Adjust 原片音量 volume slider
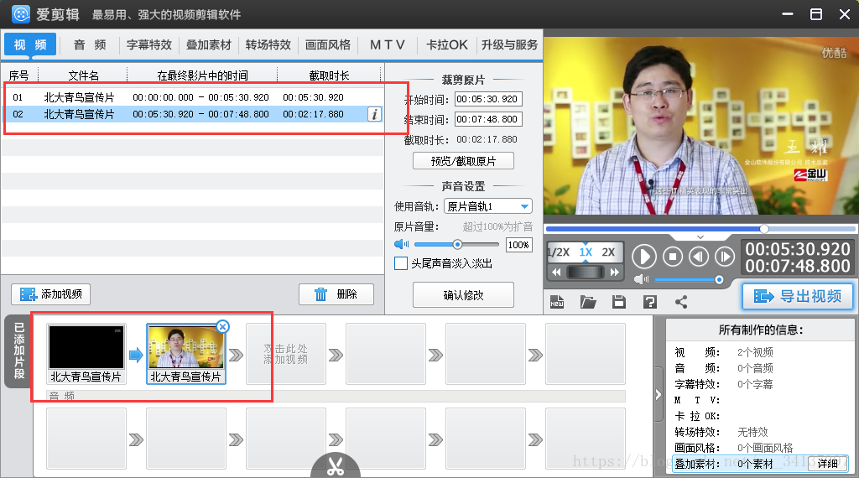Image resolution: width=859 pixels, height=478 pixels. (x=457, y=244)
